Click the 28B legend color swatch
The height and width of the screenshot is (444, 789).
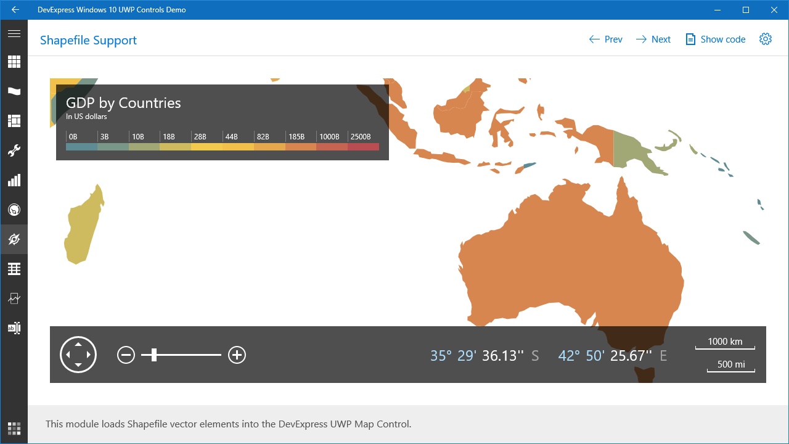point(206,147)
